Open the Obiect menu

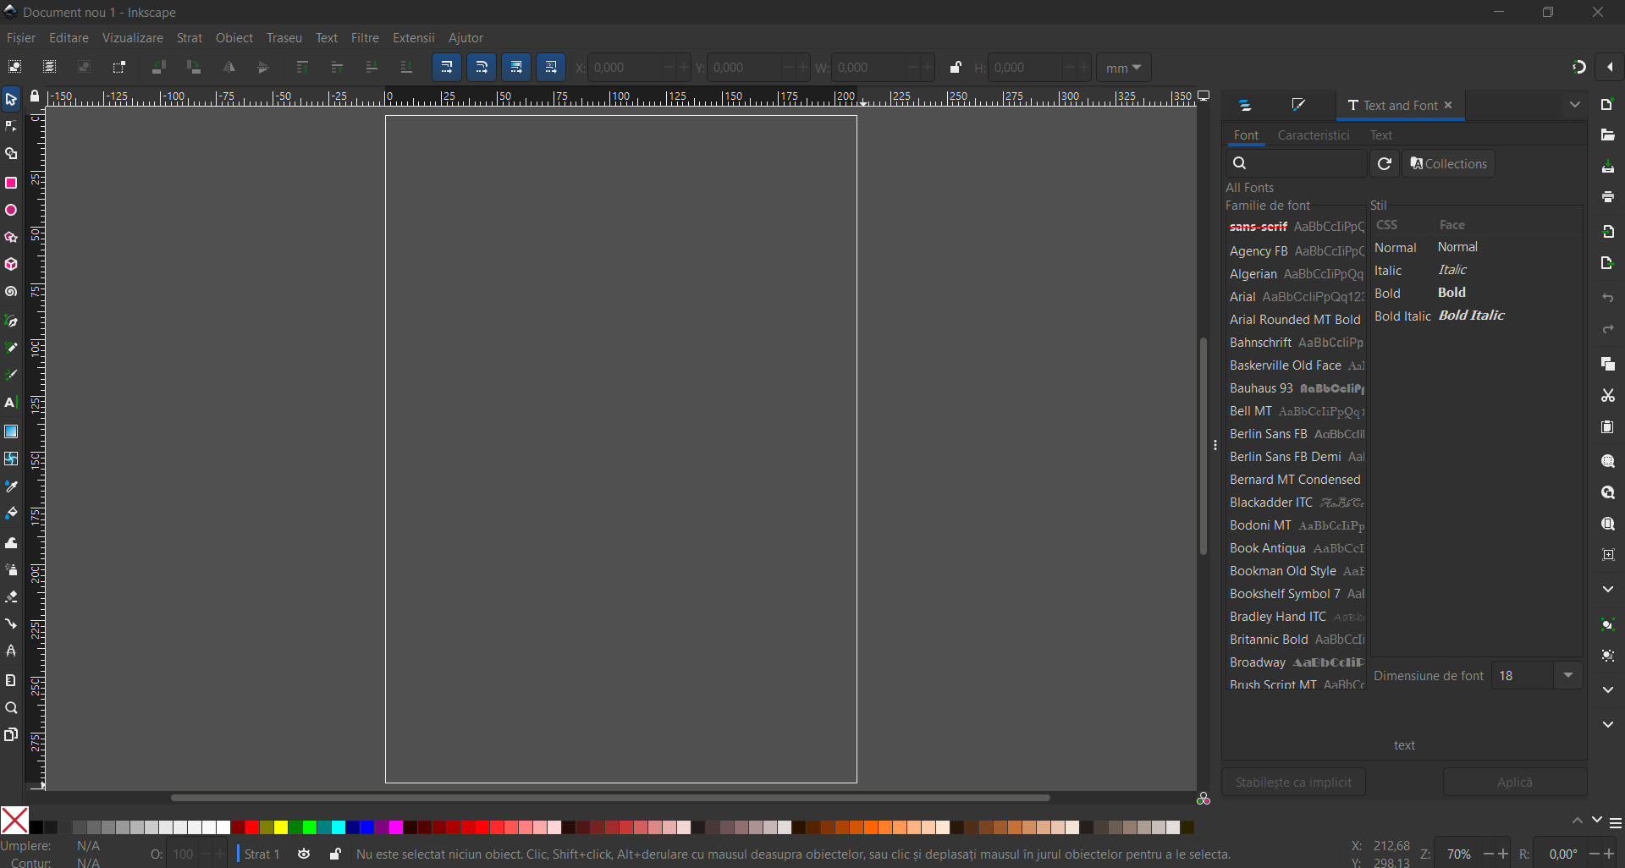tap(234, 38)
